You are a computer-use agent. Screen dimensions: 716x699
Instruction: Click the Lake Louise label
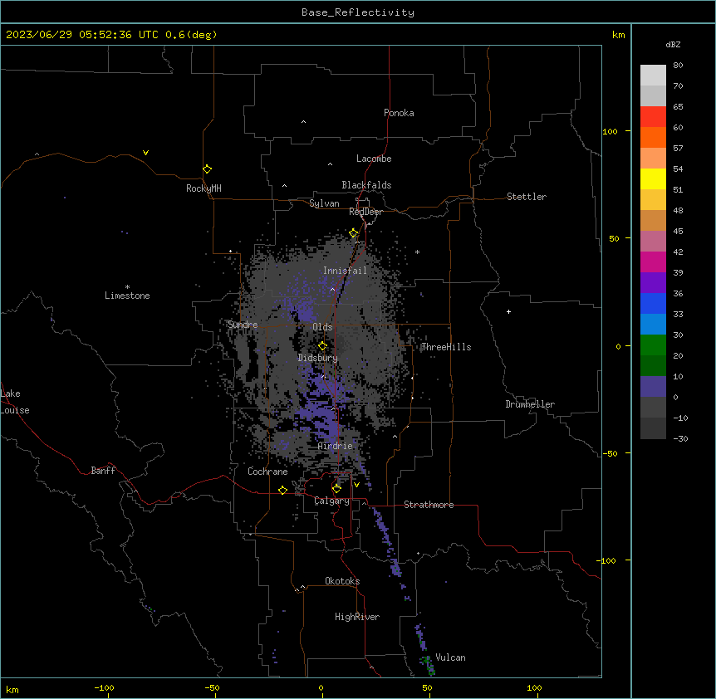15,402
